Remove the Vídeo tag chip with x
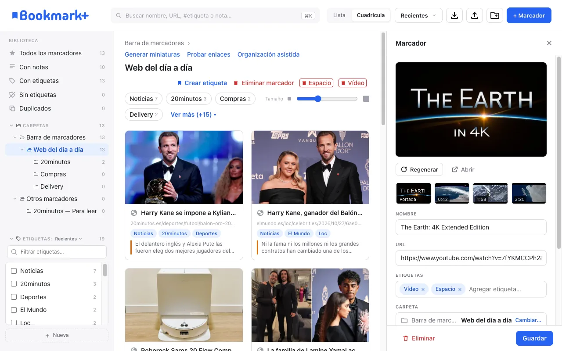 pos(423,289)
